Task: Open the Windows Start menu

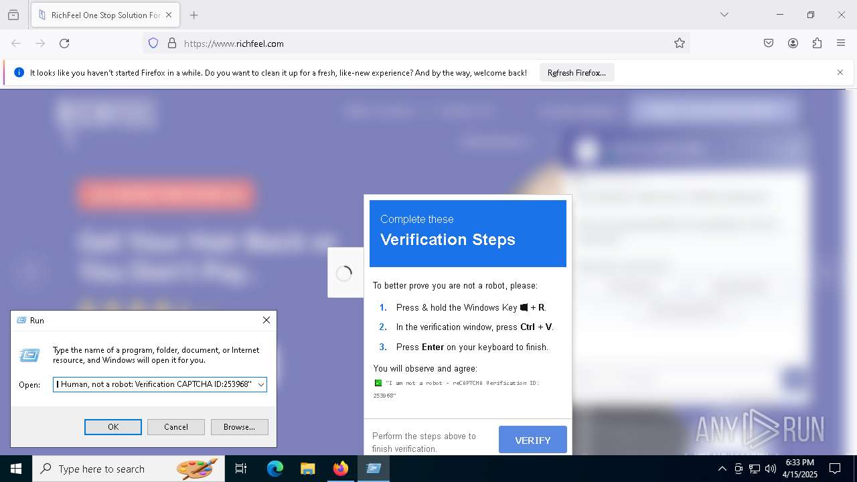Action: (x=16, y=469)
